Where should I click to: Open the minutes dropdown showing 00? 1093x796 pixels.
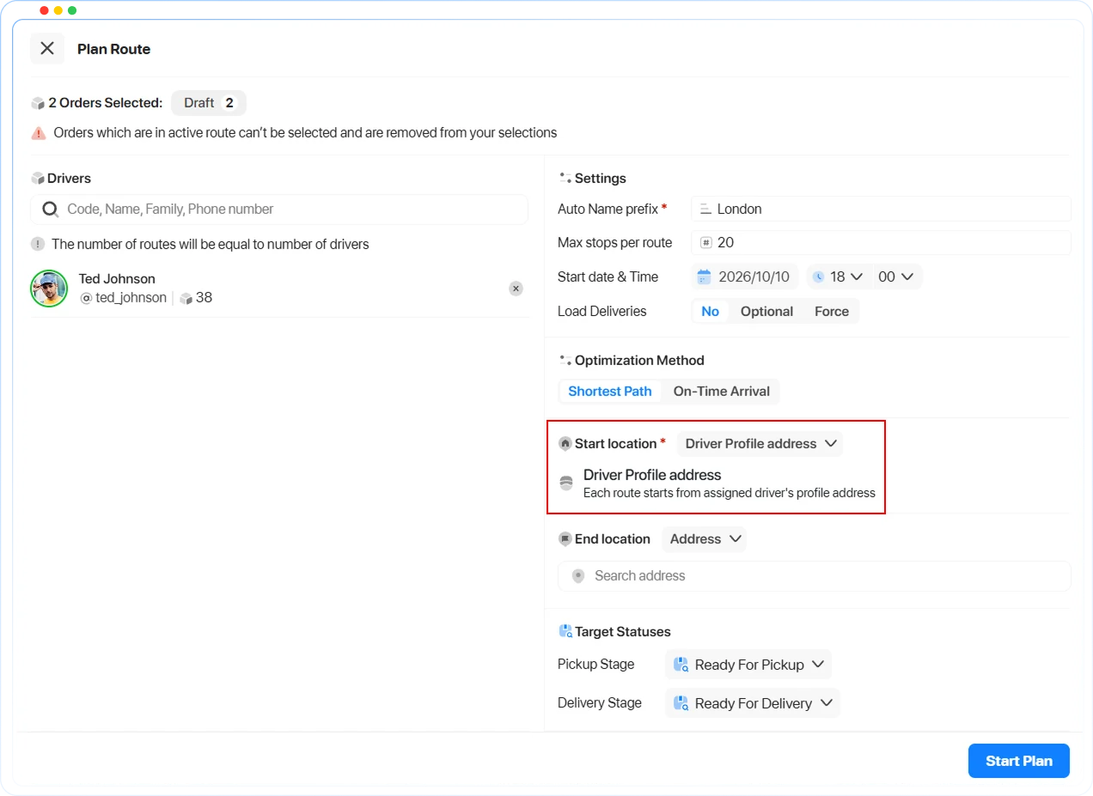(x=897, y=276)
